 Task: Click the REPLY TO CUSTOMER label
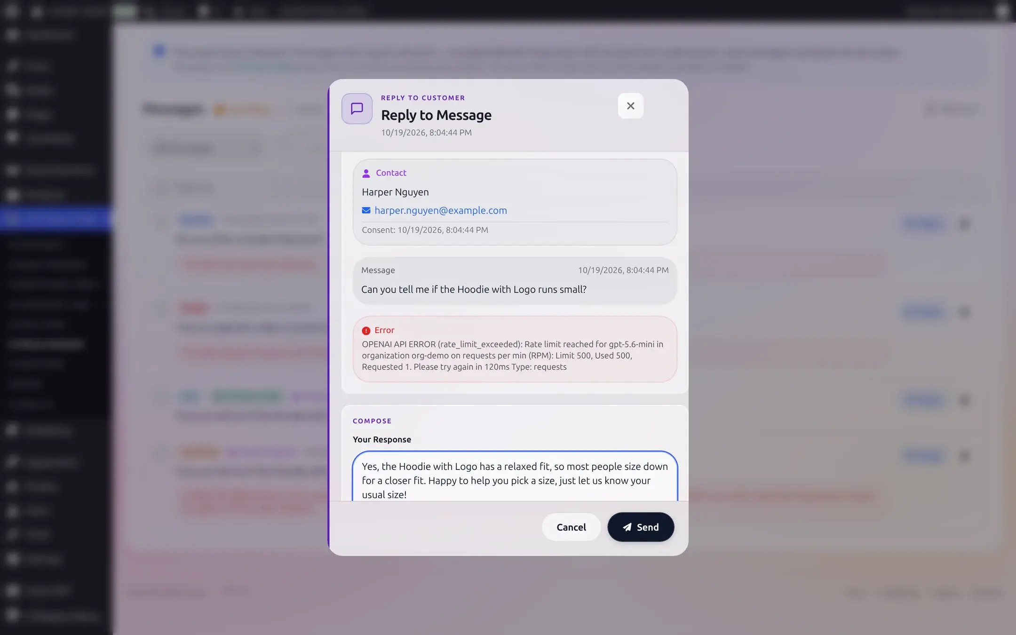[423, 98]
